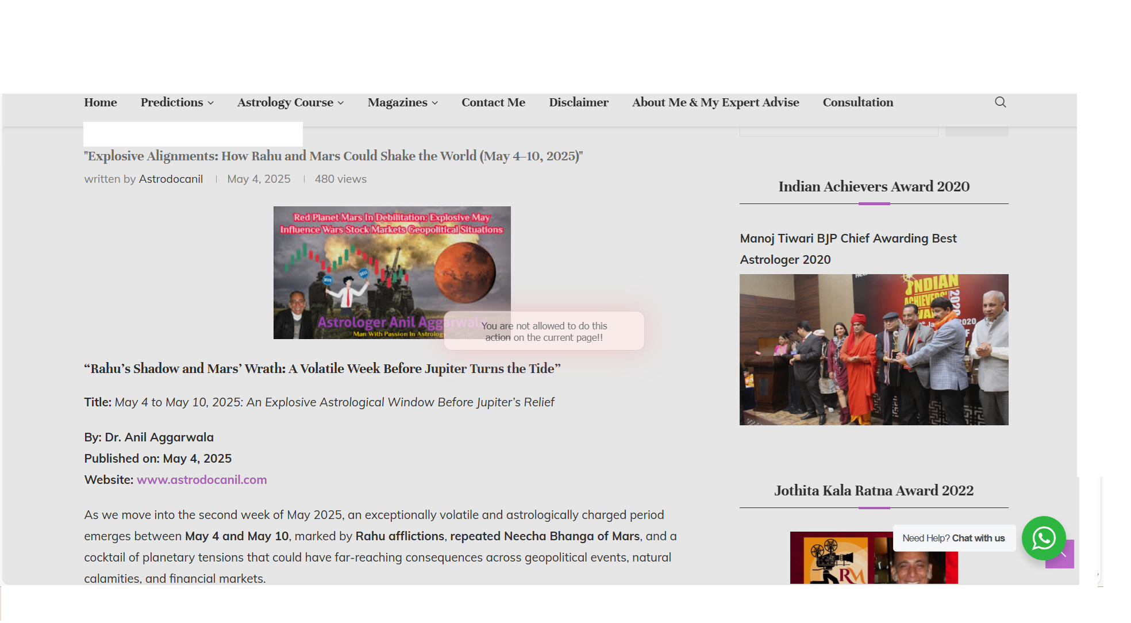
Task: Click the Published on: May 4, 2025 line
Action: click(x=157, y=459)
